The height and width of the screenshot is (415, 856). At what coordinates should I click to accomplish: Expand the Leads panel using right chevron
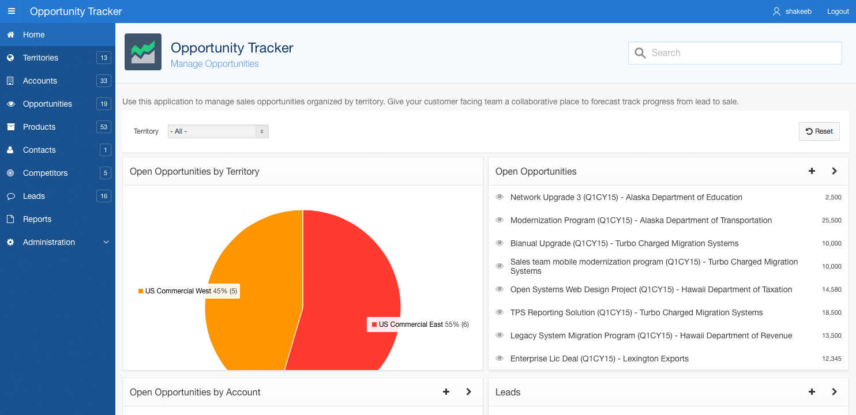click(834, 392)
